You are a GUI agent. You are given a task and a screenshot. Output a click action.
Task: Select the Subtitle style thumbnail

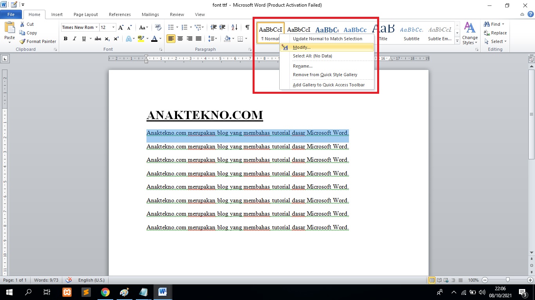coord(412,33)
